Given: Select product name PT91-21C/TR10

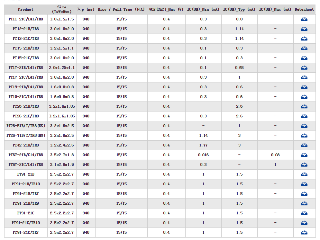Looking at the screenshot, I should (x=26, y=223).
